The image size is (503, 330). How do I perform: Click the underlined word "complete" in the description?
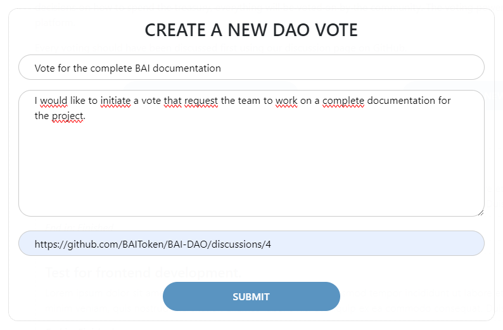(343, 101)
